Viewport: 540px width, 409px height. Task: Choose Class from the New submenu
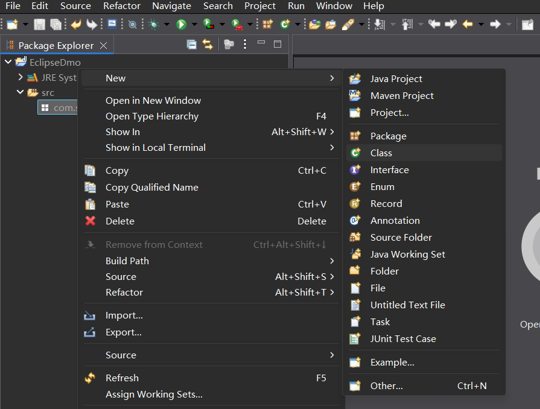tap(424, 153)
